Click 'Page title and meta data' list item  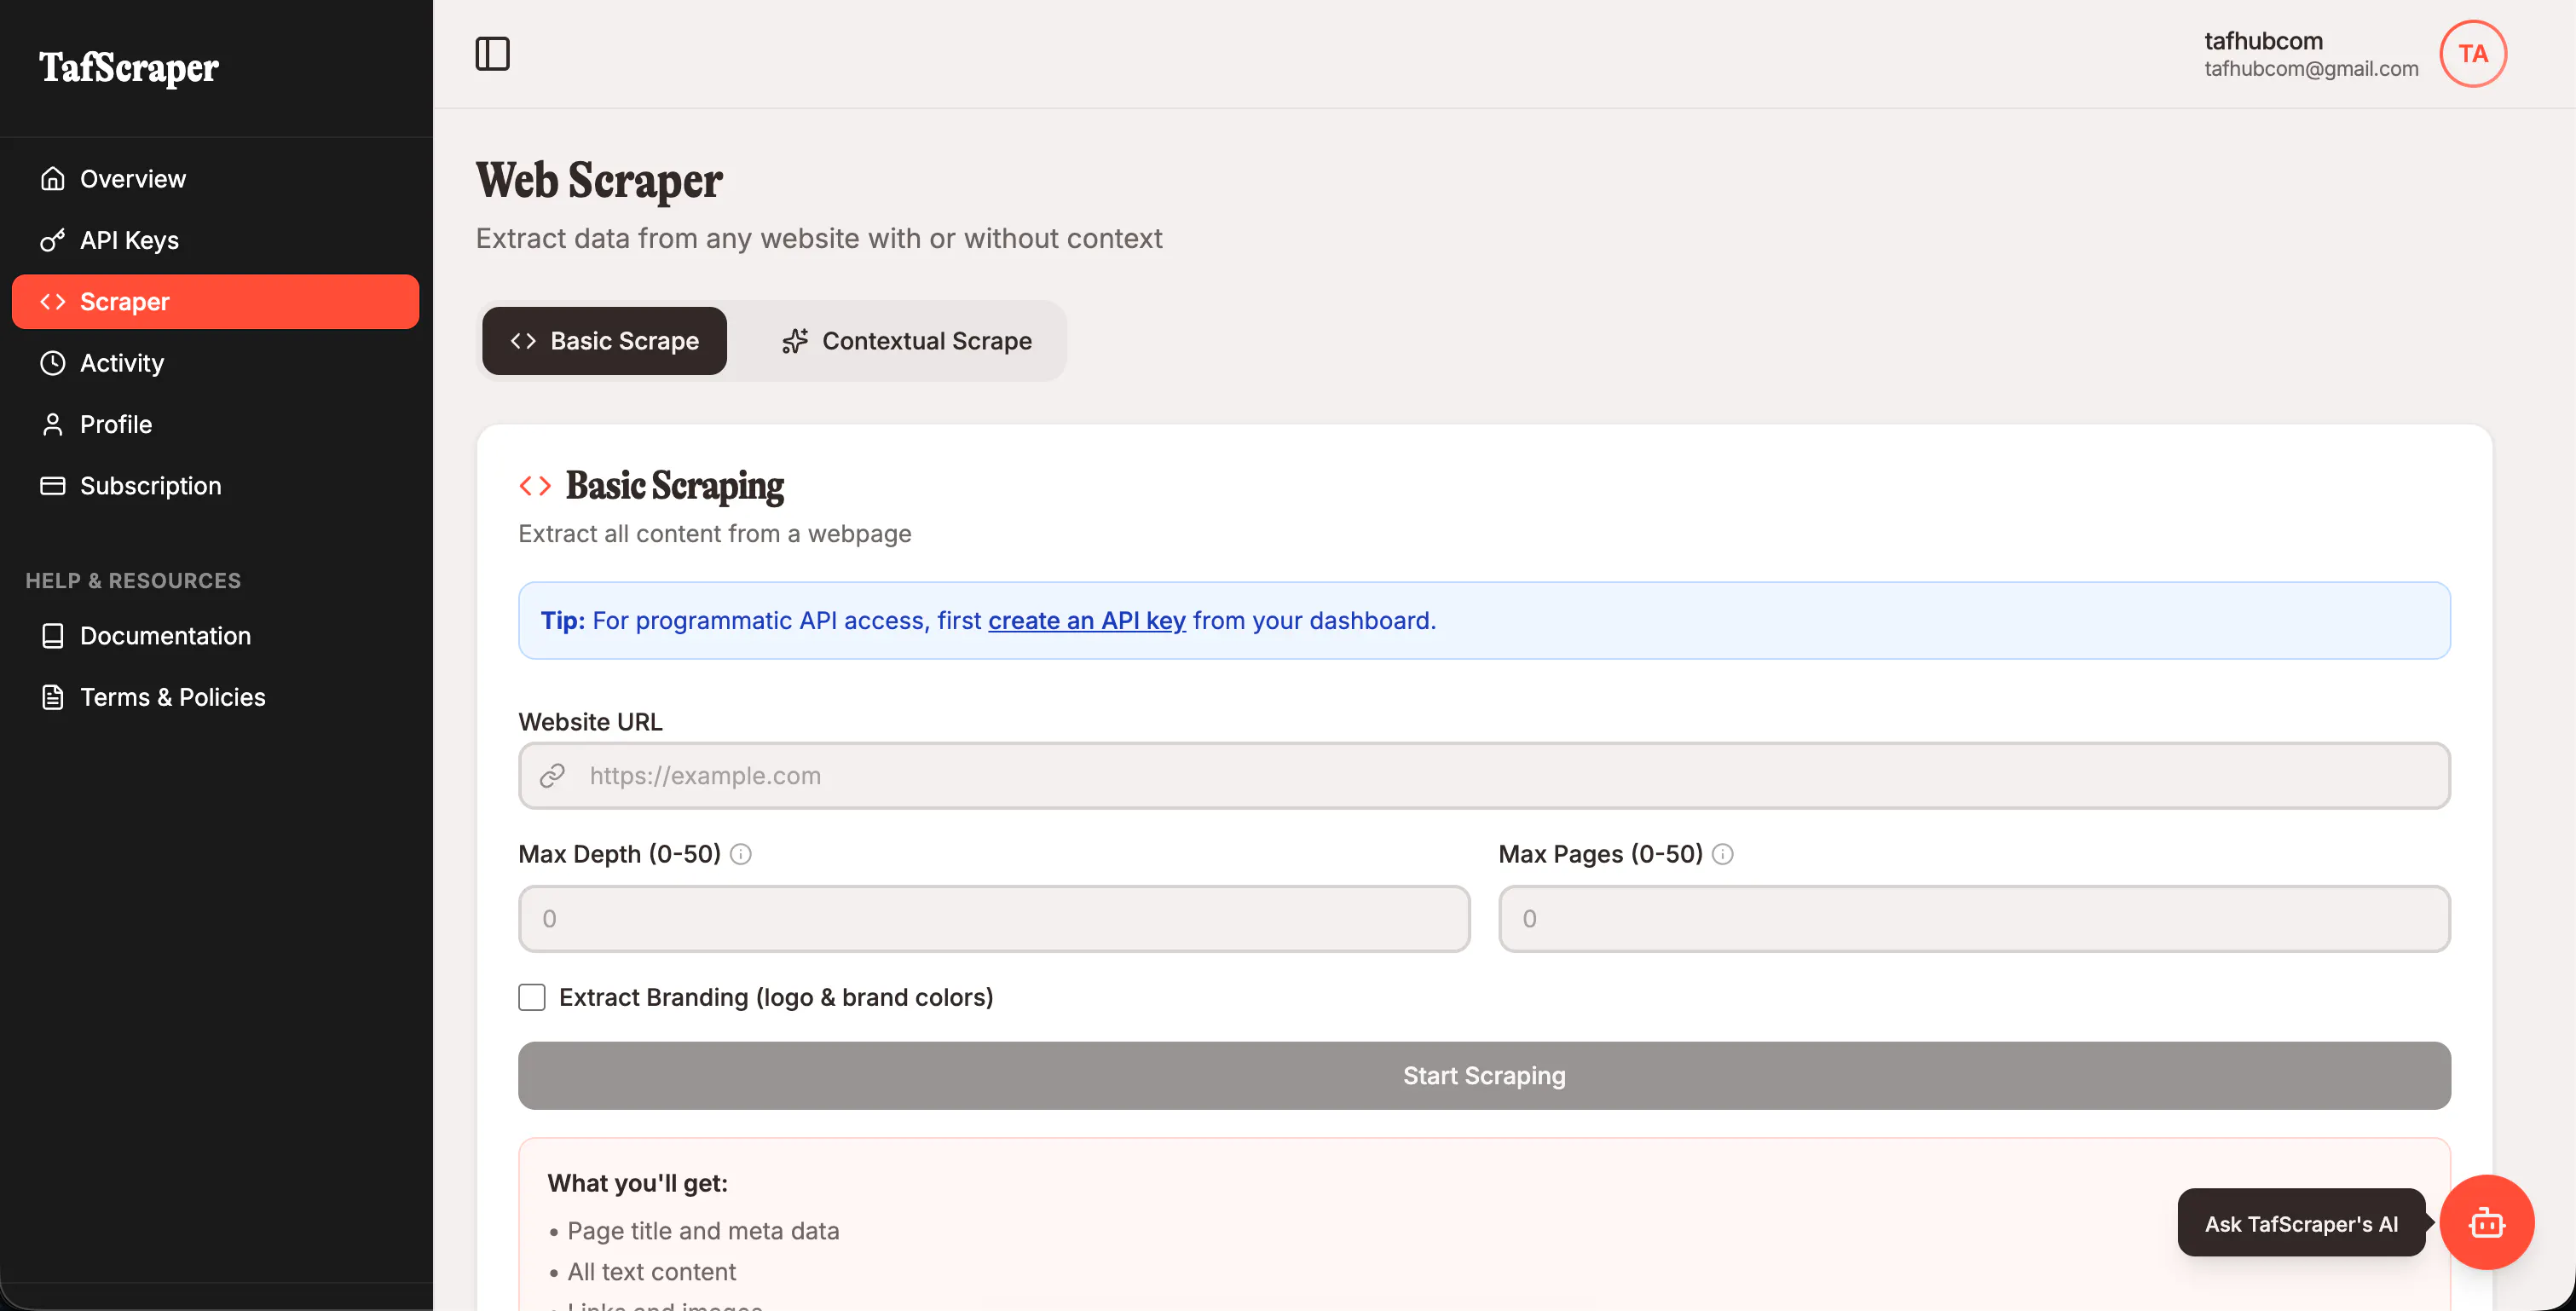pos(703,1231)
